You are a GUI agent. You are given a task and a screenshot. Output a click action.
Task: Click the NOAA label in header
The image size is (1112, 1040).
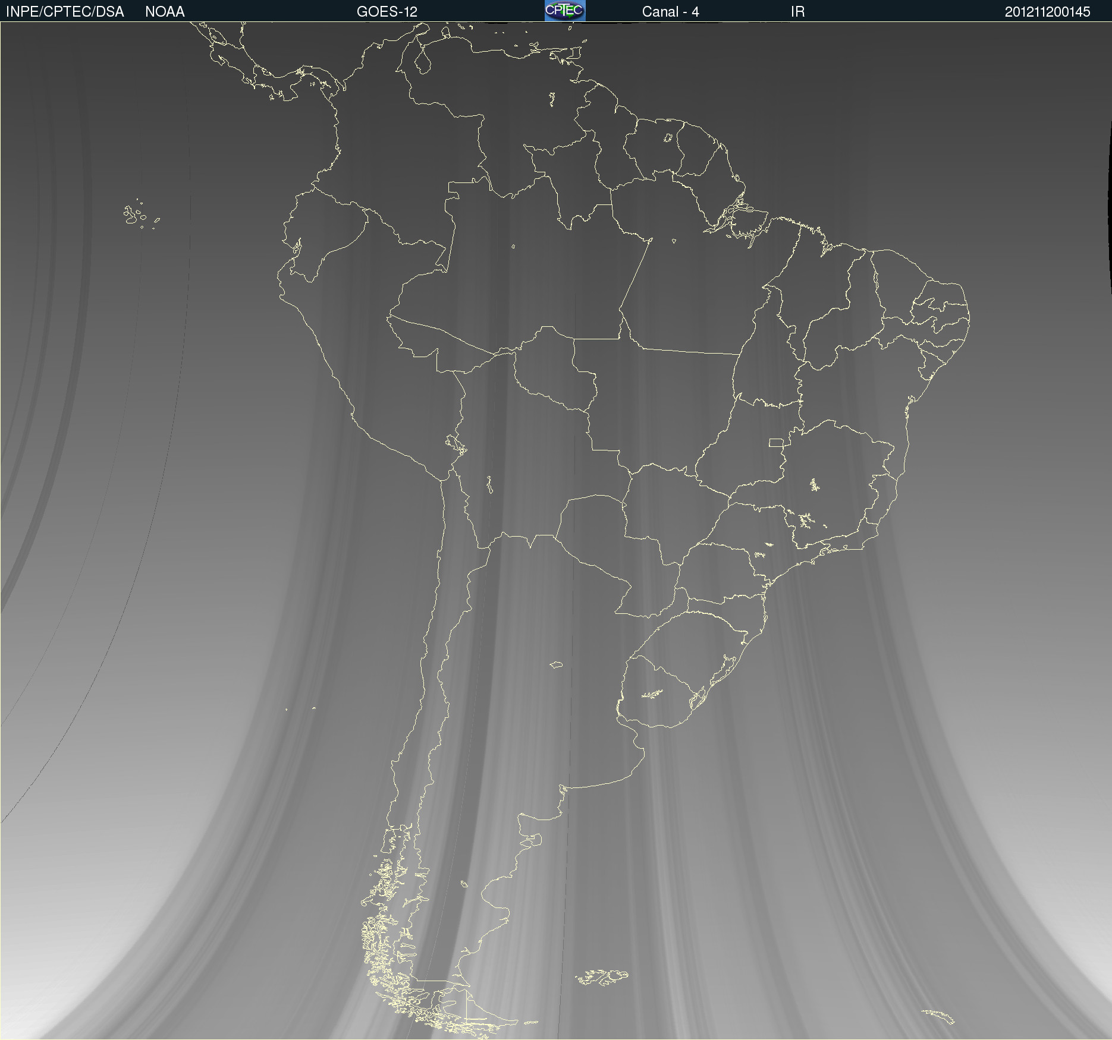tap(165, 12)
